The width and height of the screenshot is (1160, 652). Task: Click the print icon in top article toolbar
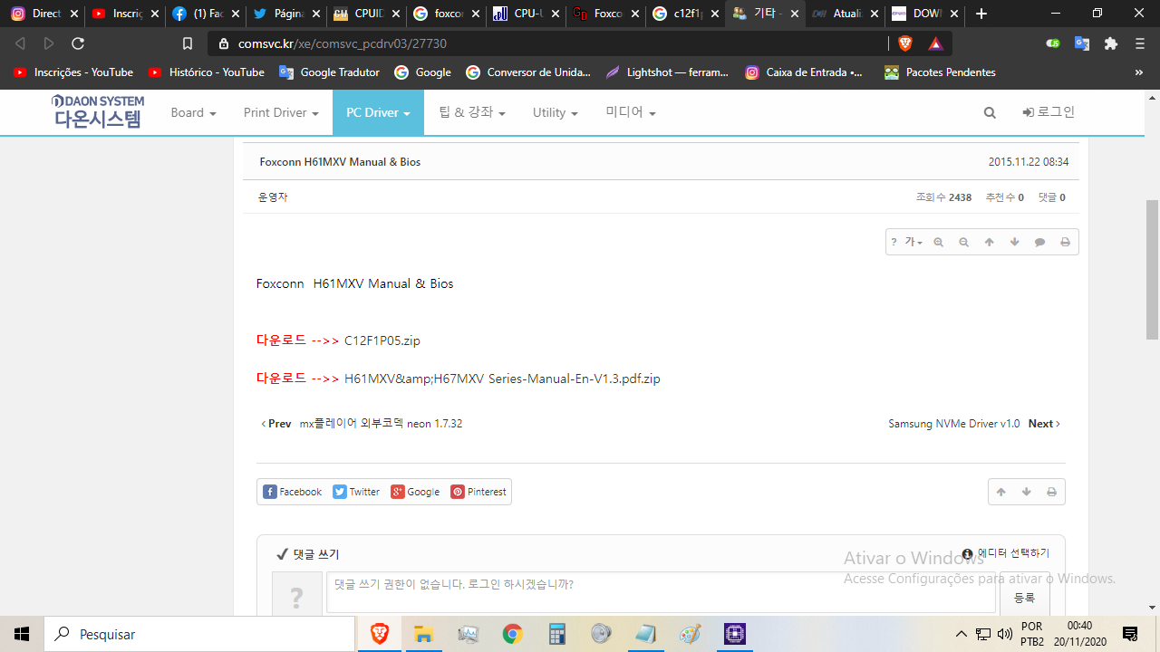[x=1066, y=242]
